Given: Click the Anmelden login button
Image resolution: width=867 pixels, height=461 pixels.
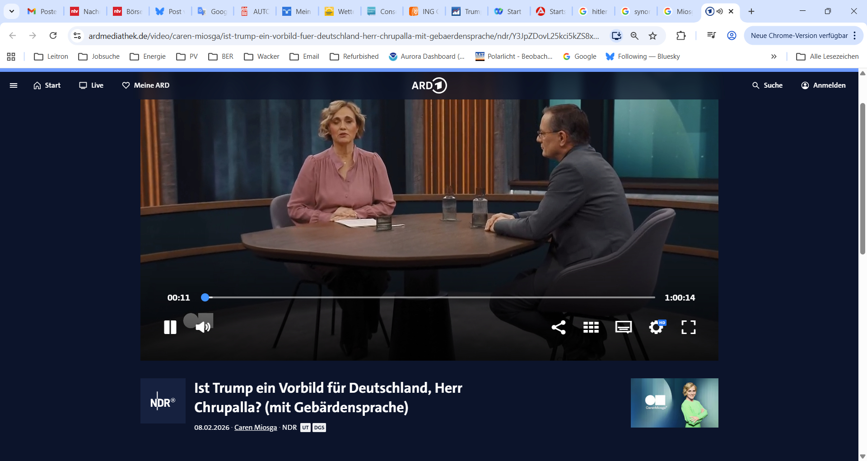Looking at the screenshot, I should click(x=823, y=85).
